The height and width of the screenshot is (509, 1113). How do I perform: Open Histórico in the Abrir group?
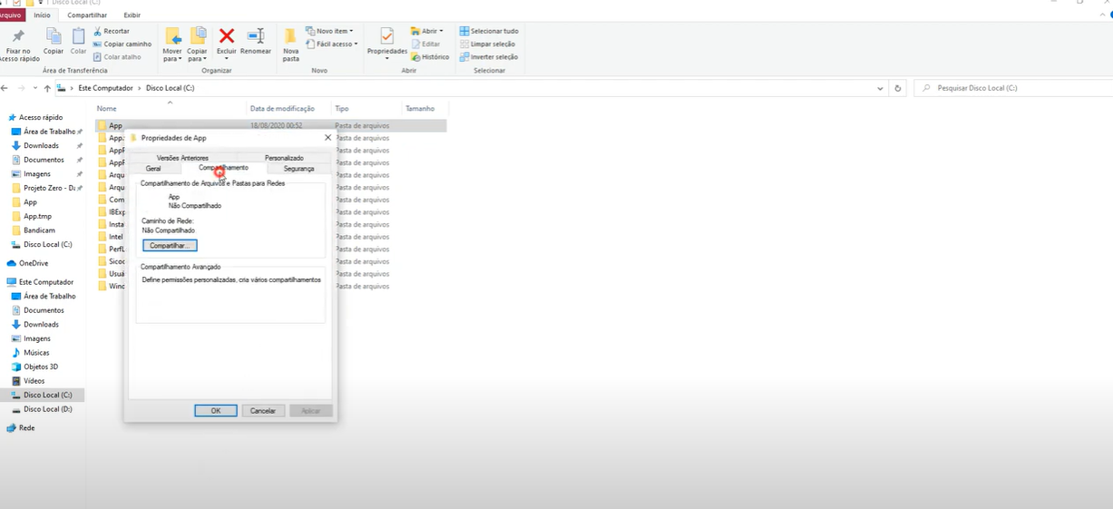click(x=430, y=56)
